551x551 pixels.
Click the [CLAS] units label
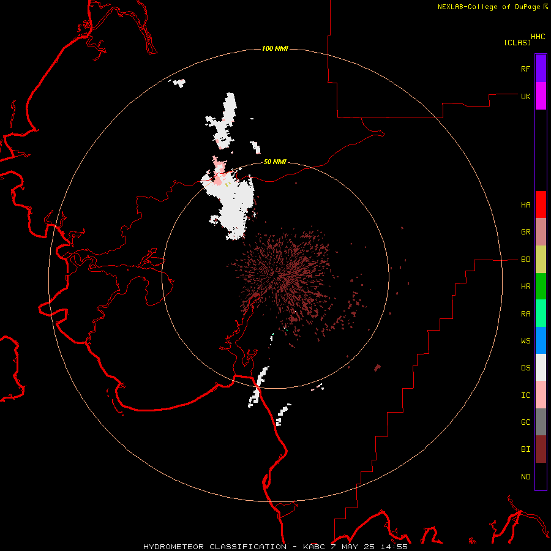[x=517, y=42]
